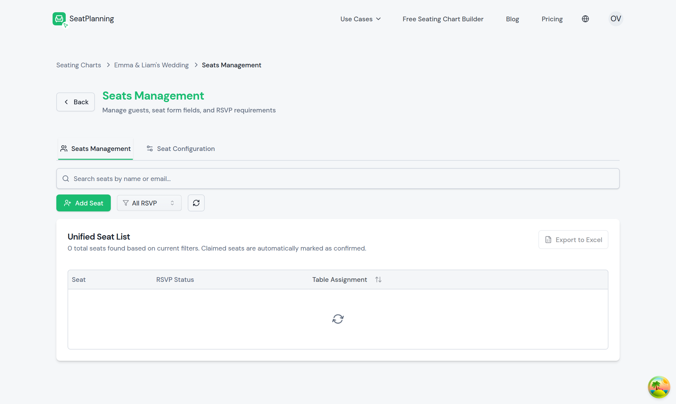This screenshot has height=404, width=676.
Task: Export the seat list to Excel
Action: [573, 240]
